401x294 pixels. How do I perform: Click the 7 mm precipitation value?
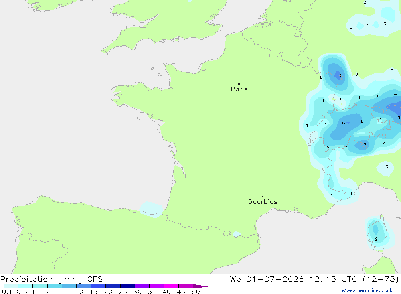(x=365, y=145)
